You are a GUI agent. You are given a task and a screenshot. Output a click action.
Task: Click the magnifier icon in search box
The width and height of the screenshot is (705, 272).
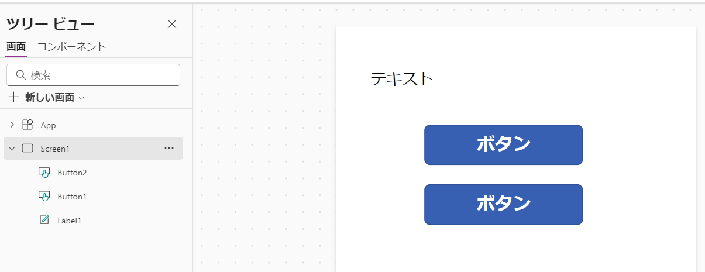coord(20,75)
